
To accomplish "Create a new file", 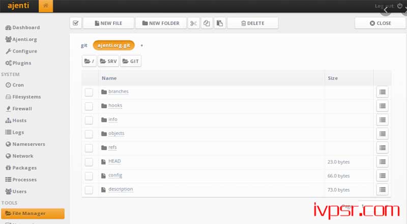I will pyautogui.click(x=108, y=23).
